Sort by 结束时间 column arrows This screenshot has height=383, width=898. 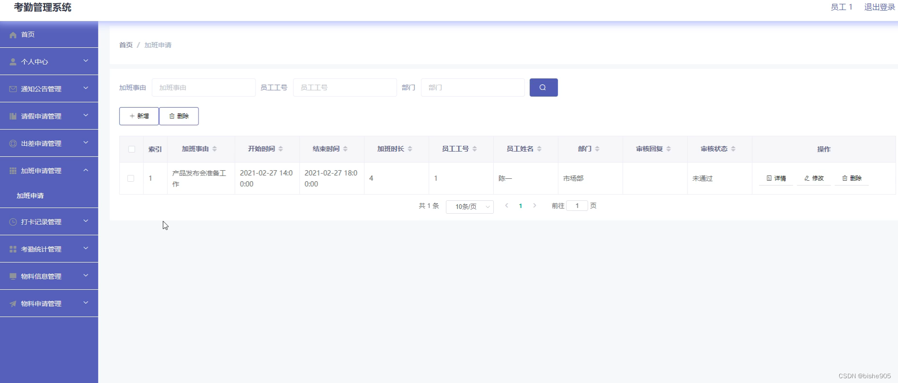(345, 149)
